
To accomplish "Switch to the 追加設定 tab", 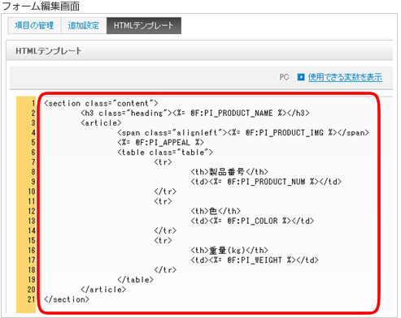I will (84, 26).
